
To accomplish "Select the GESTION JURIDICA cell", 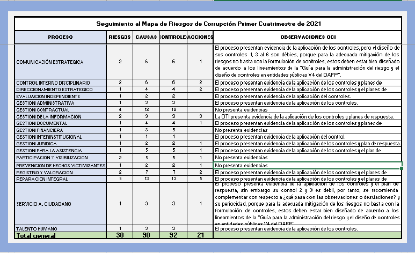I will (60, 144).
